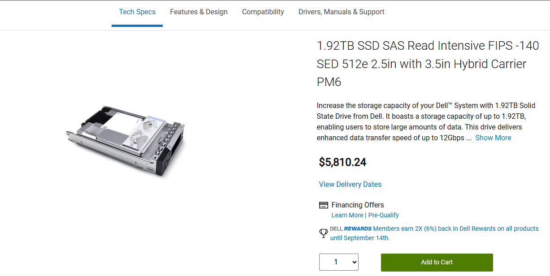Click the Financing Offers label
Screen dimensions: 550x276
(358, 205)
